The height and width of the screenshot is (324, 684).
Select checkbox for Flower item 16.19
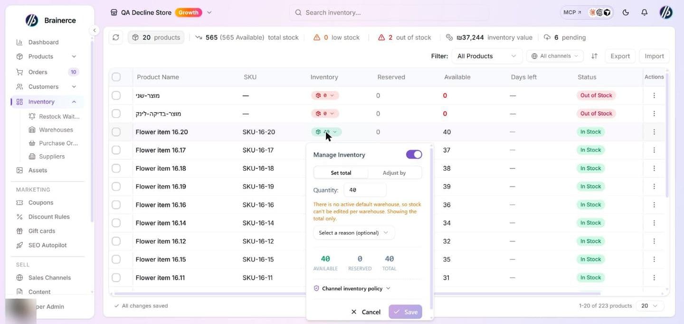click(116, 186)
